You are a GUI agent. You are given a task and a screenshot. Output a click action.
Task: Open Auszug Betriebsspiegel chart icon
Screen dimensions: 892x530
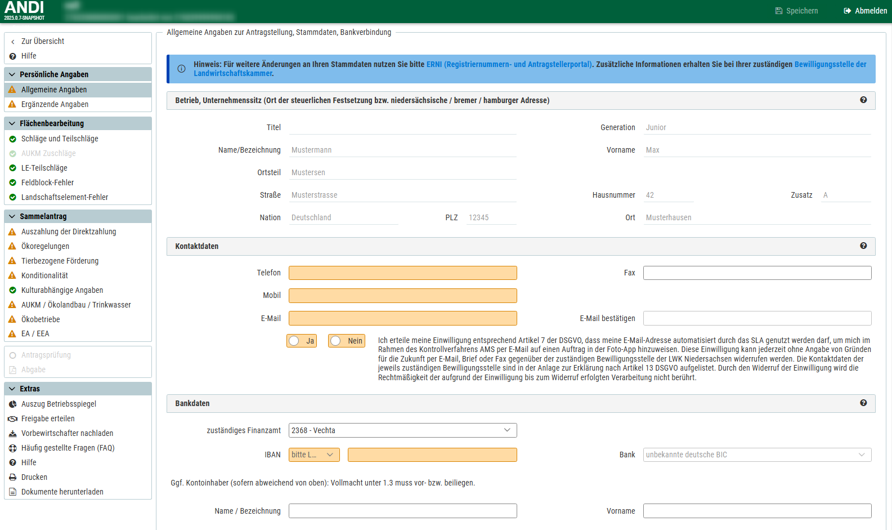(x=12, y=404)
